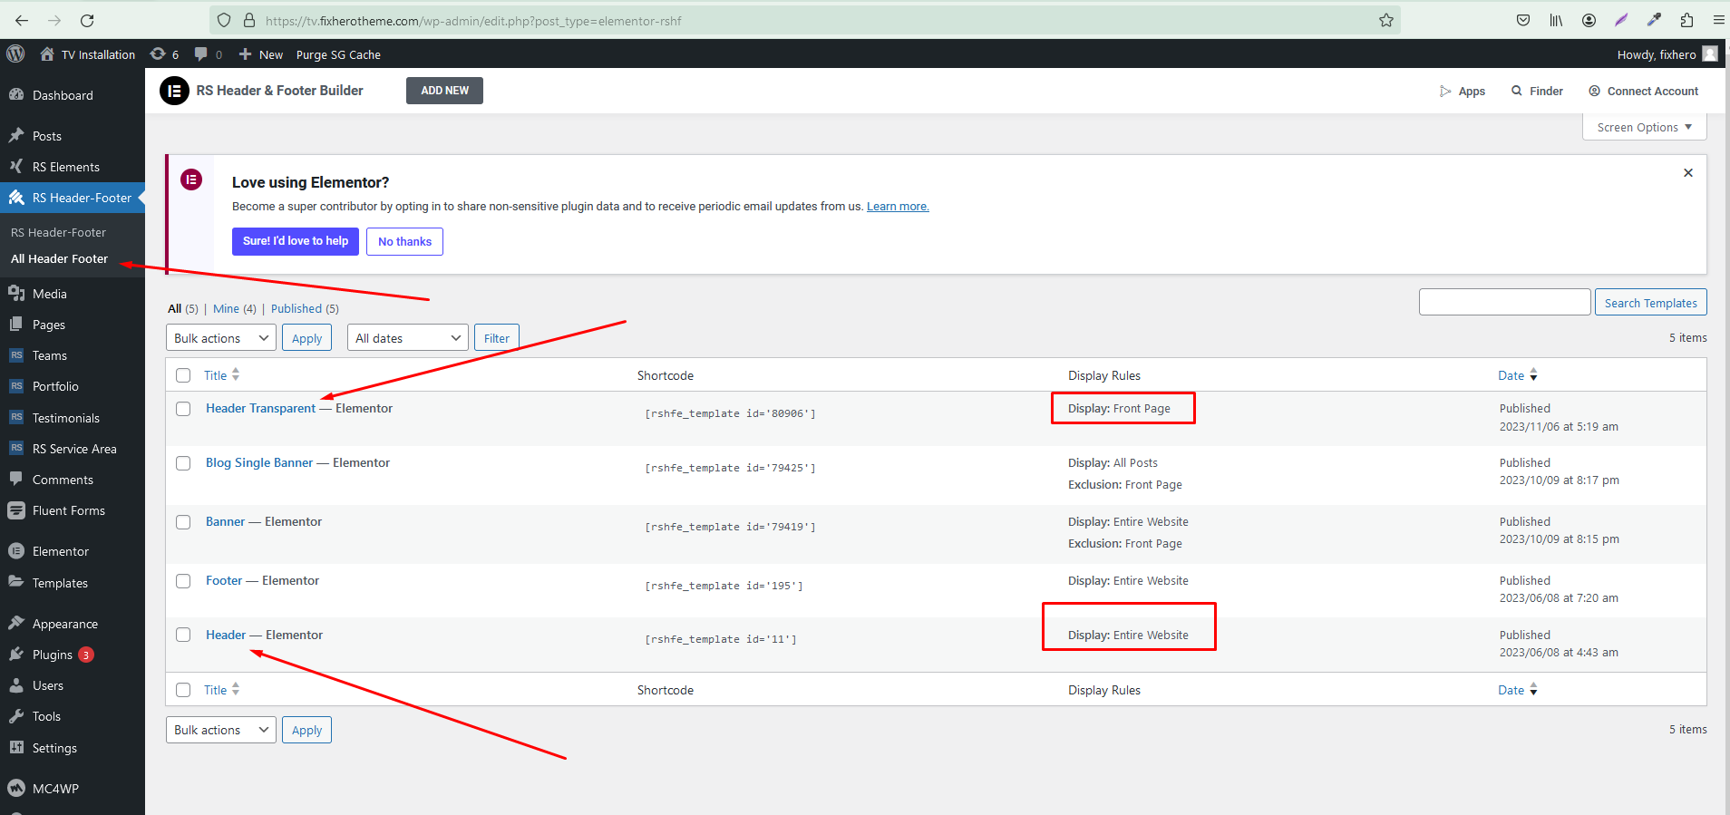Open the library bookshelf icon
The image size is (1730, 815).
[x=1556, y=20]
